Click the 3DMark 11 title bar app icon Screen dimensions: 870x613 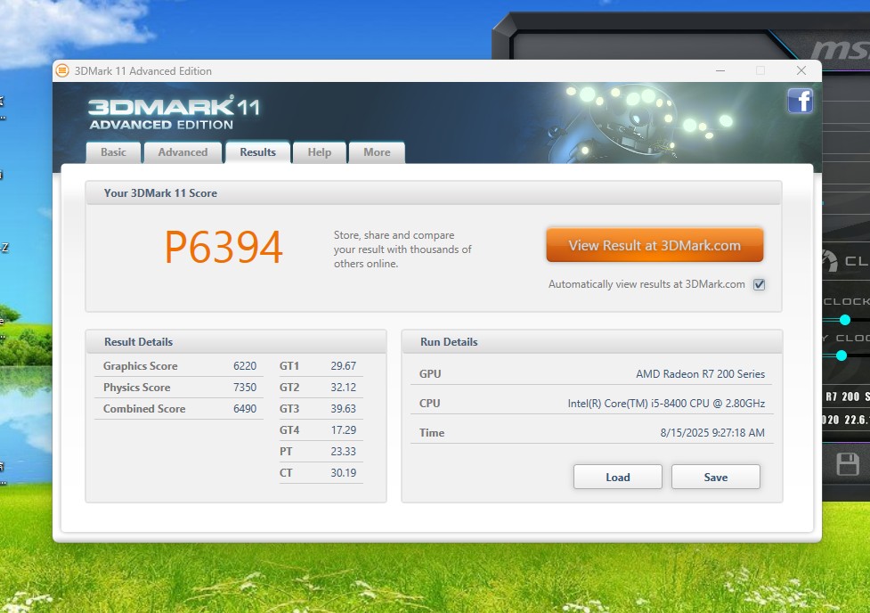point(62,71)
